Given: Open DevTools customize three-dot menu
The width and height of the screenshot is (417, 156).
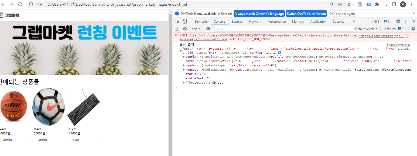Looking at the screenshot, I should coord(406,21).
